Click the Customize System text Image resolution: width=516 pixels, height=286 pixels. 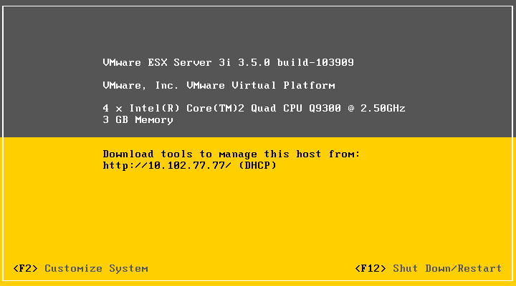pyautogui.click(x=97, y=269)
